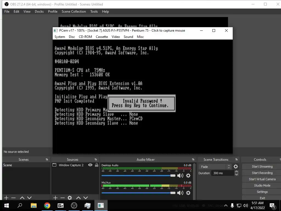The height and width of the screenshot is (211, 281).
Task: Open PCem Disc menu
Action: tap(72, 37)
